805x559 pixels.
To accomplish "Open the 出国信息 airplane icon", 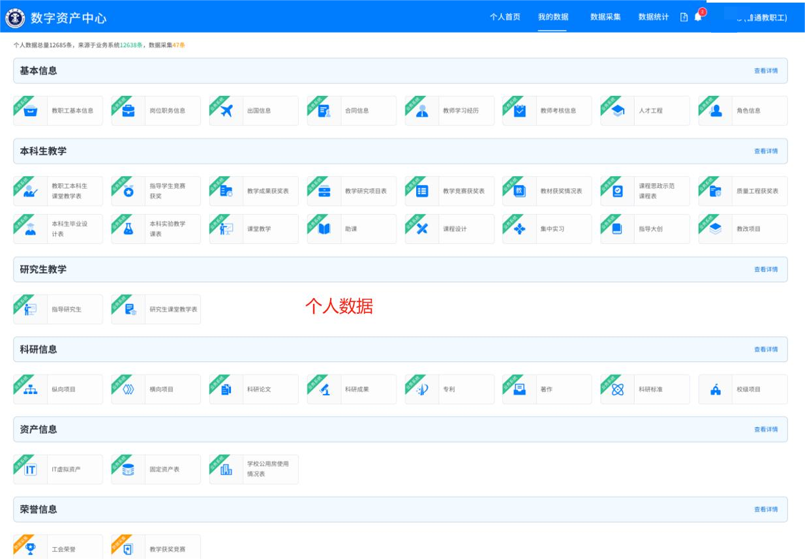I will pos(226,111).
